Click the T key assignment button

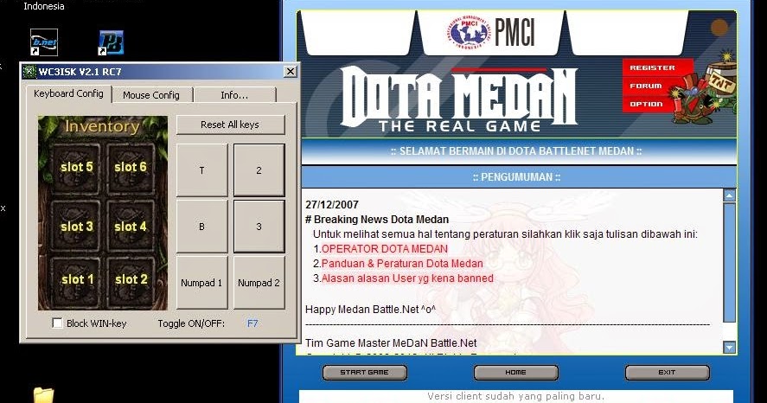[202, 170]
